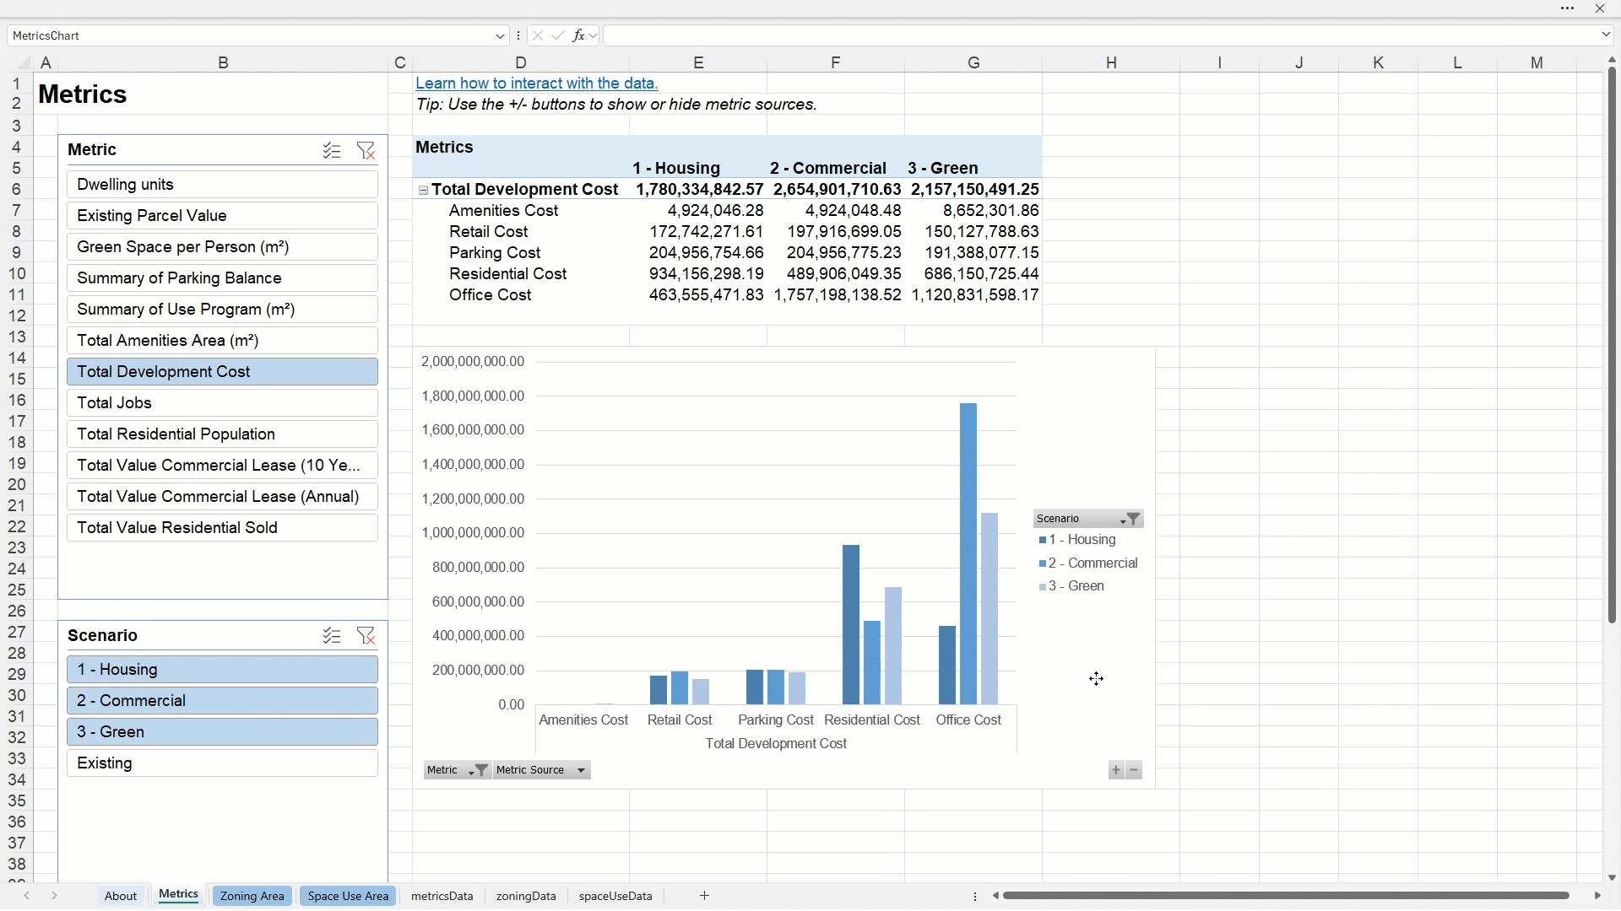1621x911 pixels.
Task: Clear filter on the Metric slicer
Action: (366, 151)
